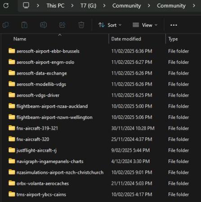Open the See more ellipsis menu
This screenshot has height=202, width=201.
pos(174,25)
